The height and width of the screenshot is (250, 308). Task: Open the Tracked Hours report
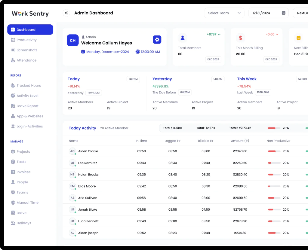[29, 86]
